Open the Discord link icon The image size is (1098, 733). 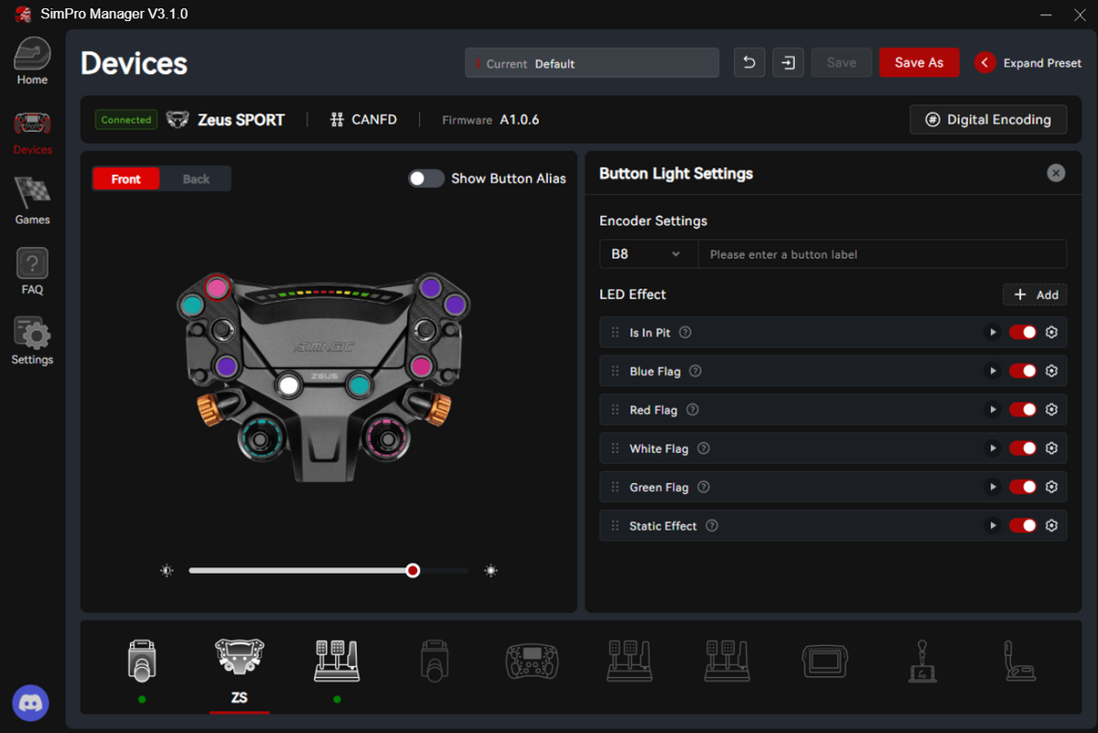30,704
